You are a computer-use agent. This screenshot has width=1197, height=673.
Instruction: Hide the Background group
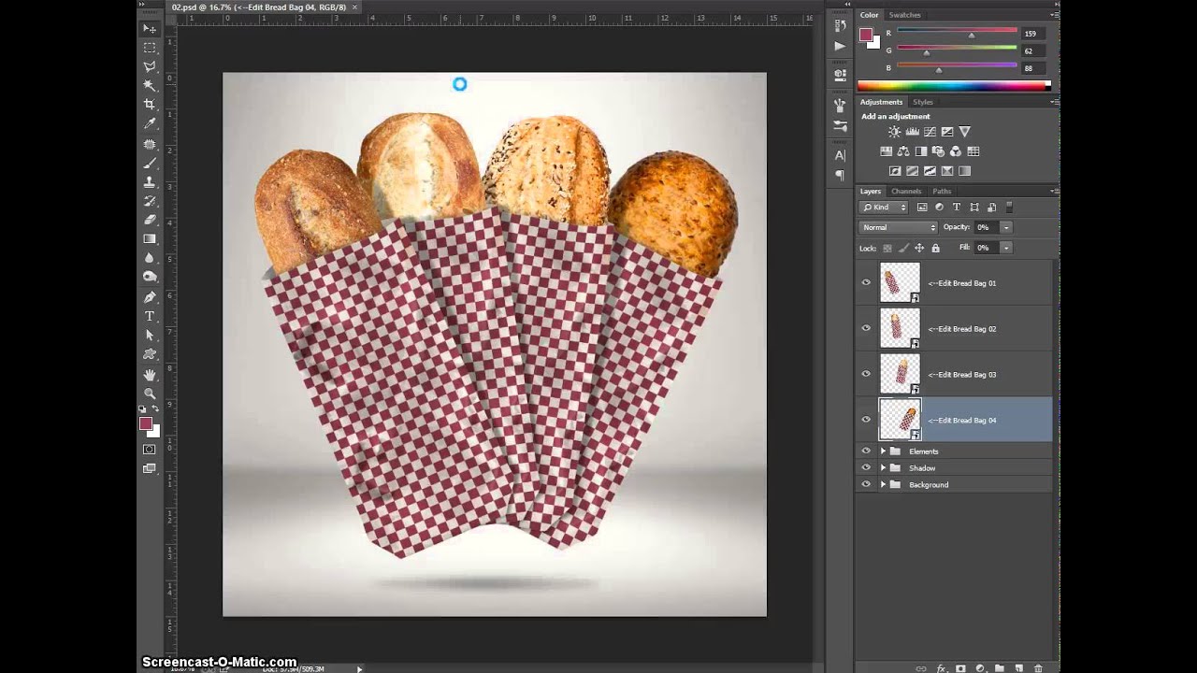(866, 484)
